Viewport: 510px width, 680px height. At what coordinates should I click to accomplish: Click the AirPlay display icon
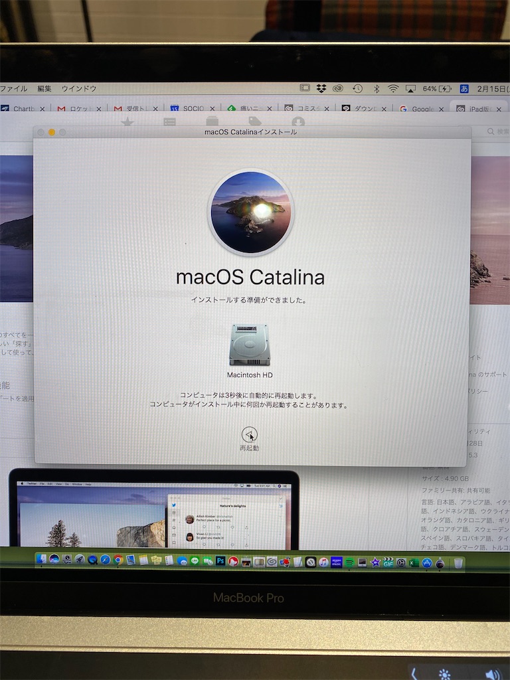[x=410, y=88]
